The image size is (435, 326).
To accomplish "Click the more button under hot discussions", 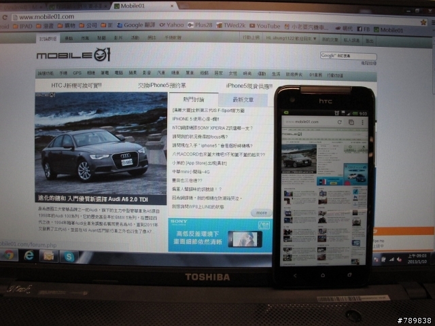I will click(x=261, y=213).
